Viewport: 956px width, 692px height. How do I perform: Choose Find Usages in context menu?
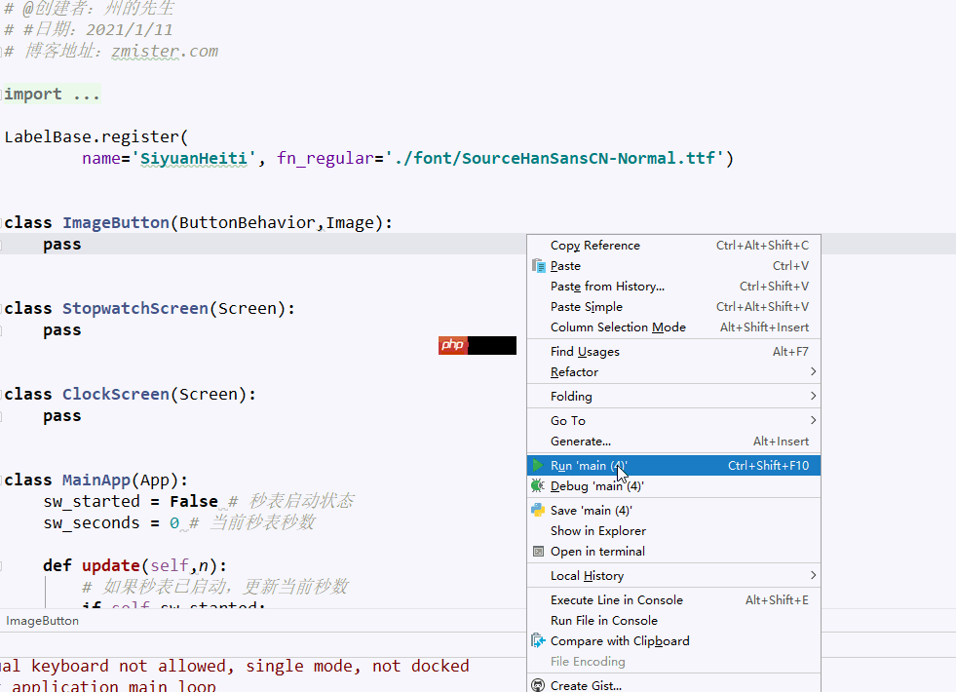coord(585,352)
